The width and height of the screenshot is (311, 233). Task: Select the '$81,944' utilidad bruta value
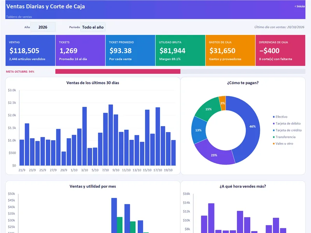pyautogui.click(x=172, y=51)
